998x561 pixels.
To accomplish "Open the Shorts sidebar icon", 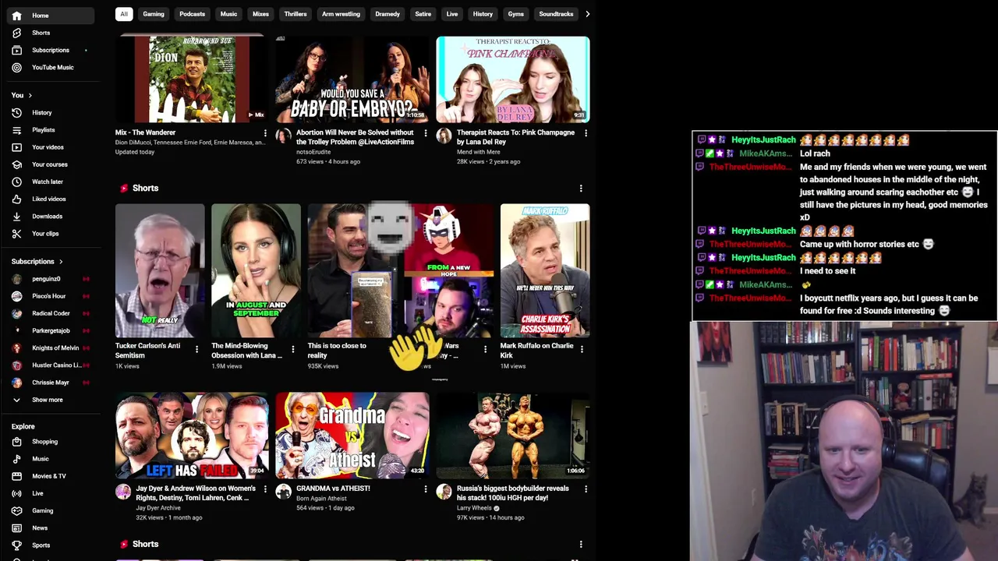I will [x=16, y=33].
